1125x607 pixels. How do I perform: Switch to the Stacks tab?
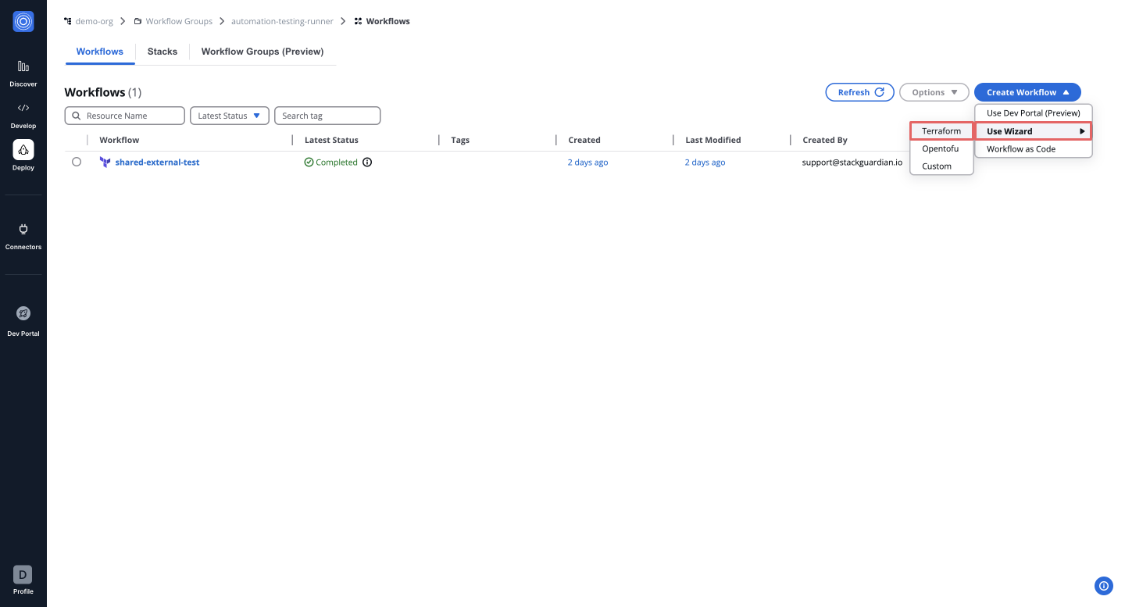(x=162, y=52)
